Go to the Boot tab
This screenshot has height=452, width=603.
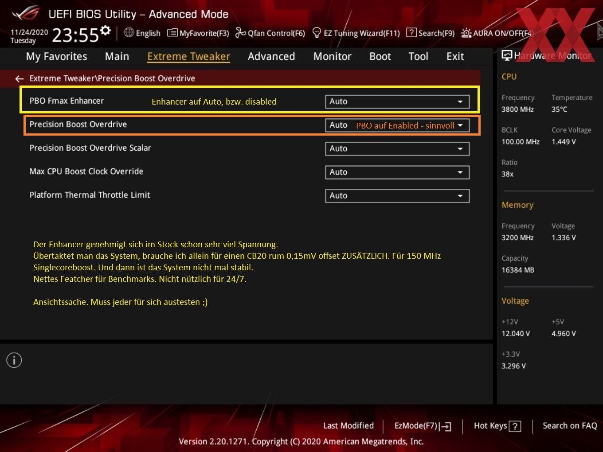pos(380,57)
